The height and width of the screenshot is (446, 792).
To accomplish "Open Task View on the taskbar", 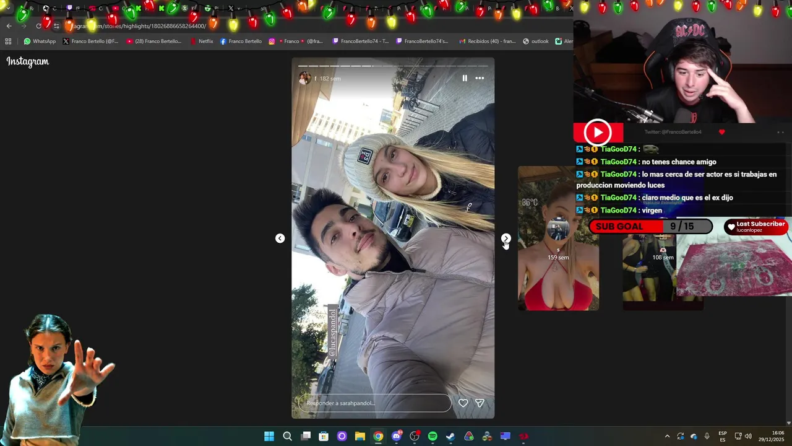I will tap(306, 436).
